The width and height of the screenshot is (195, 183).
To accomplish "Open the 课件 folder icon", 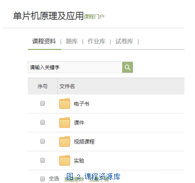I will tap(64, 122).
